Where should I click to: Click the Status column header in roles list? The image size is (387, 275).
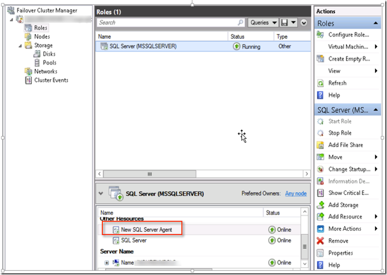tap(251, 37)
